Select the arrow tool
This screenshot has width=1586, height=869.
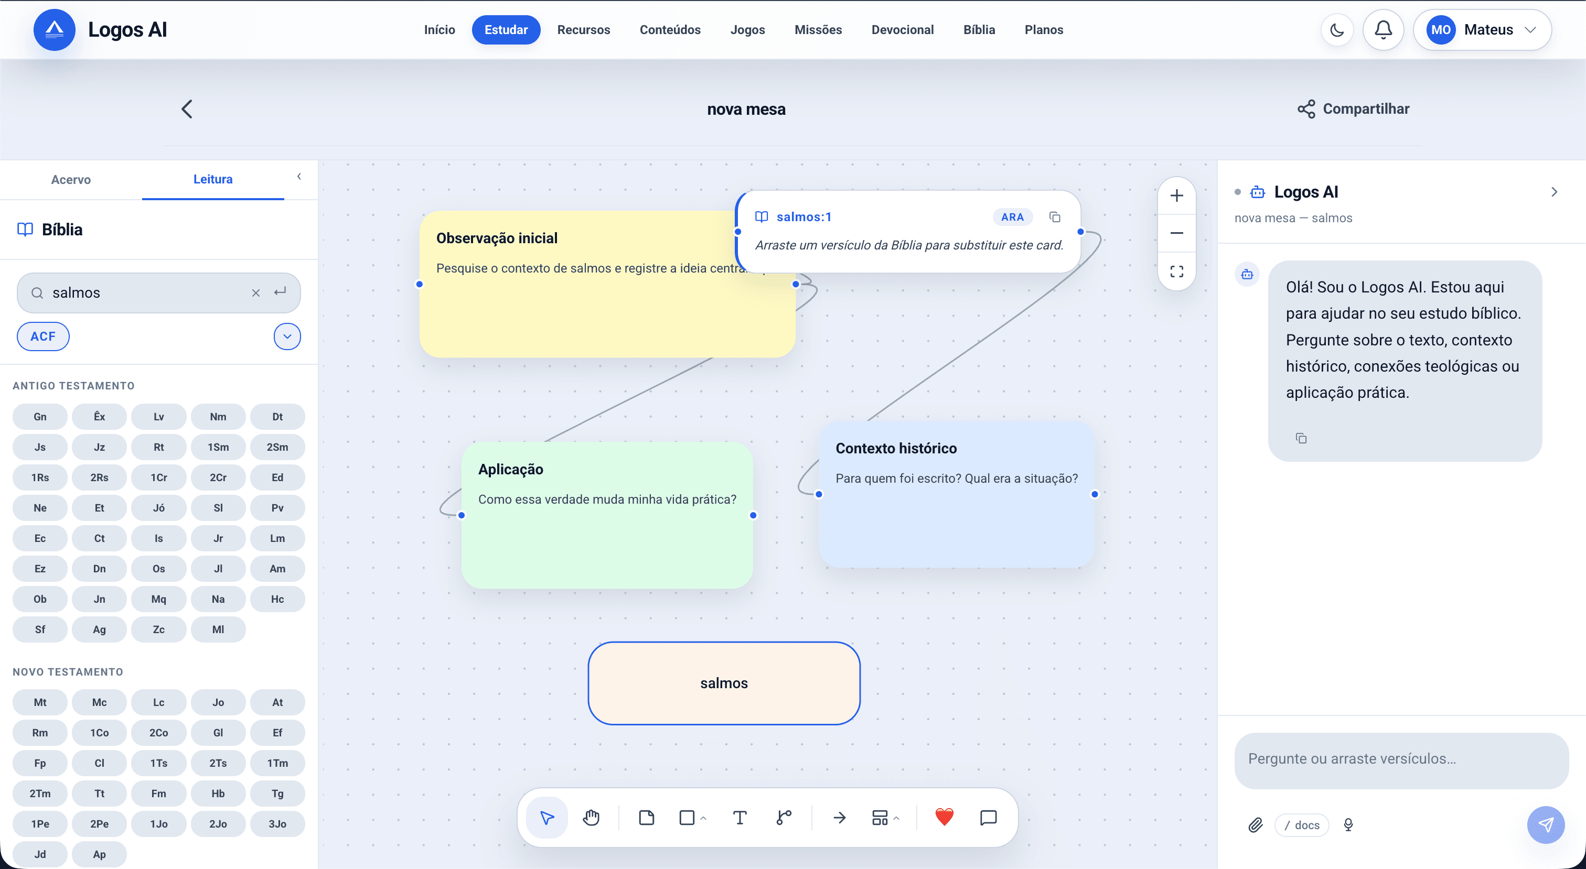pos(840,817)
